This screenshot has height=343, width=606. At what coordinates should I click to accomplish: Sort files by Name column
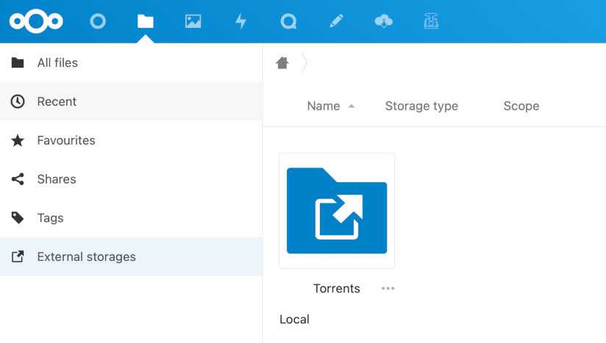(x=324, y=106)
